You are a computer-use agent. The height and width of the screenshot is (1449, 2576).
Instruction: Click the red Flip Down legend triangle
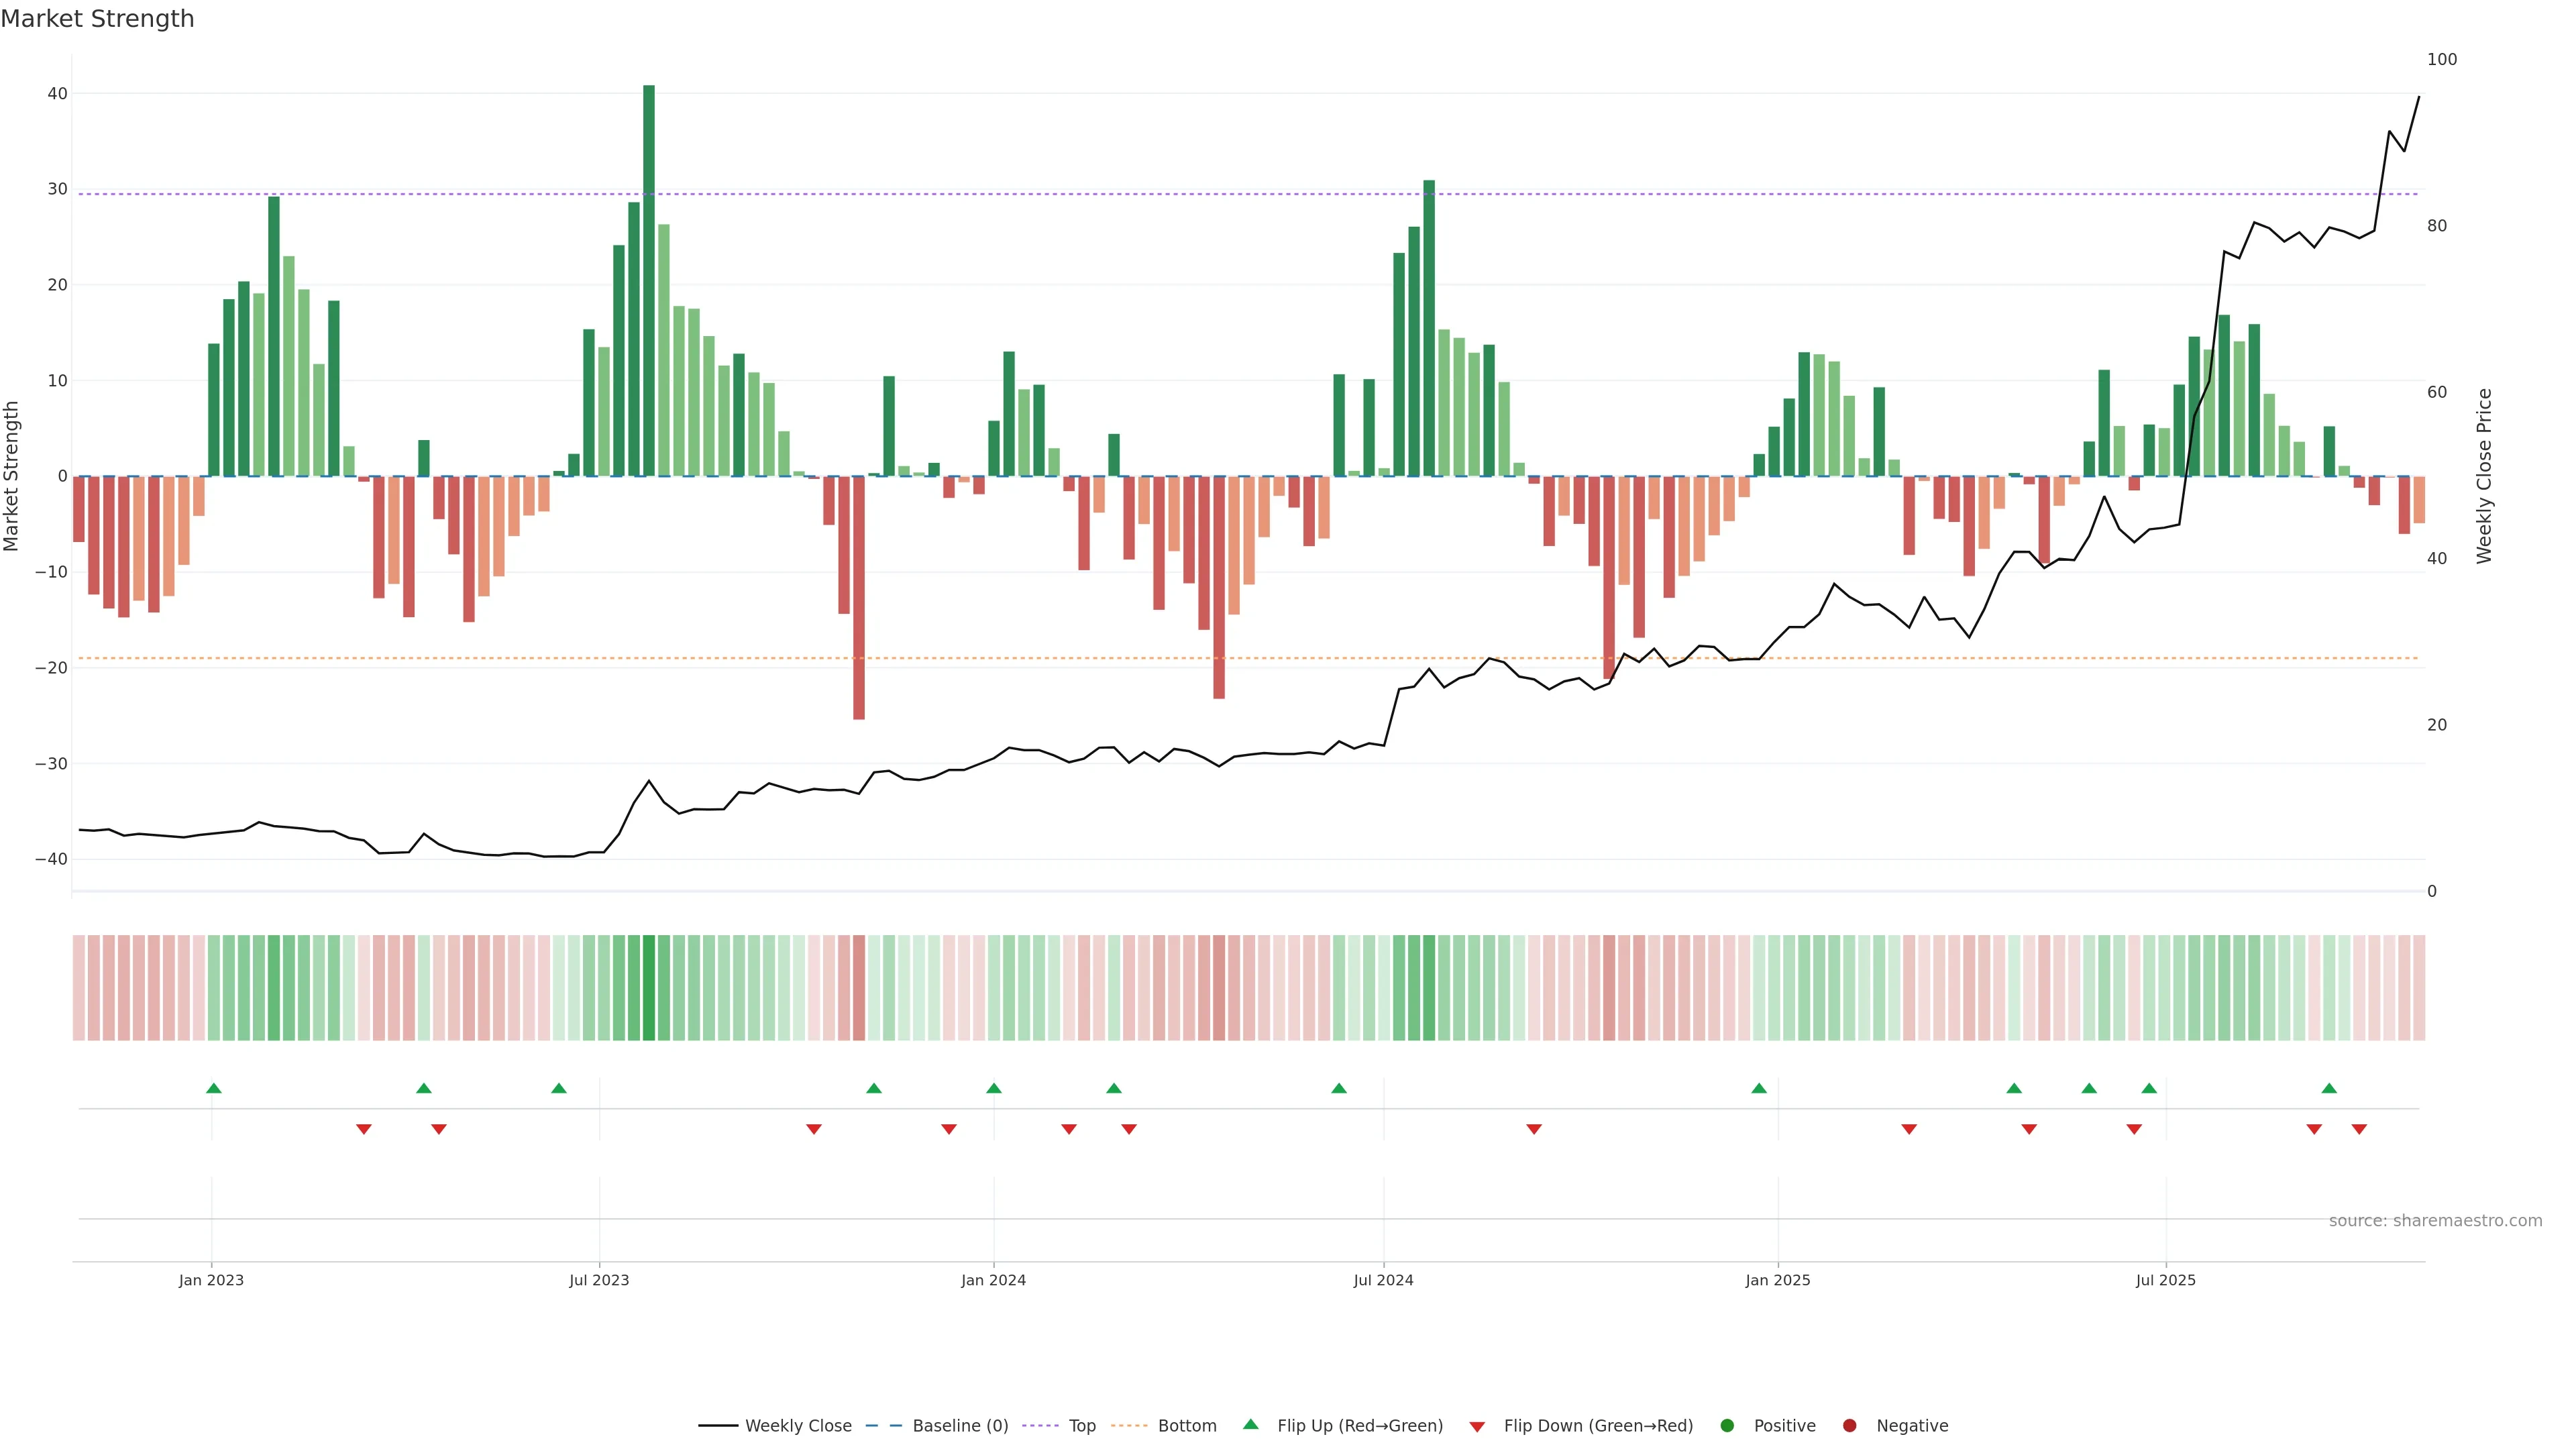(1477, 1426)
